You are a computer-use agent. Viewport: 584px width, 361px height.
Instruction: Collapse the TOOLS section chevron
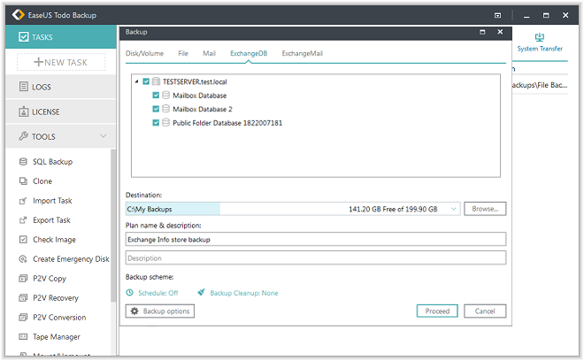coord(104,136)
